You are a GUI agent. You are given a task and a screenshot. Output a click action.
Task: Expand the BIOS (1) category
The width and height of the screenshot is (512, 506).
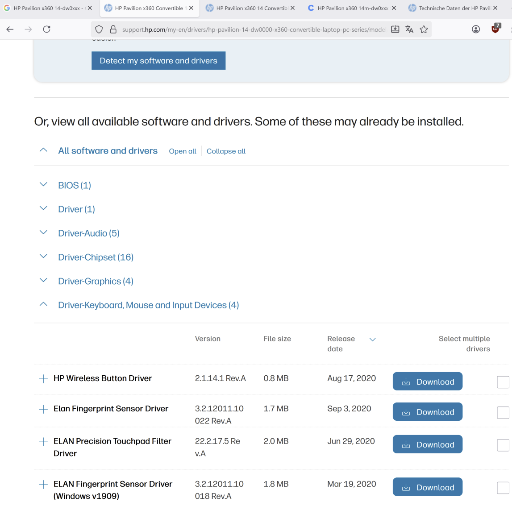point(43,184)
